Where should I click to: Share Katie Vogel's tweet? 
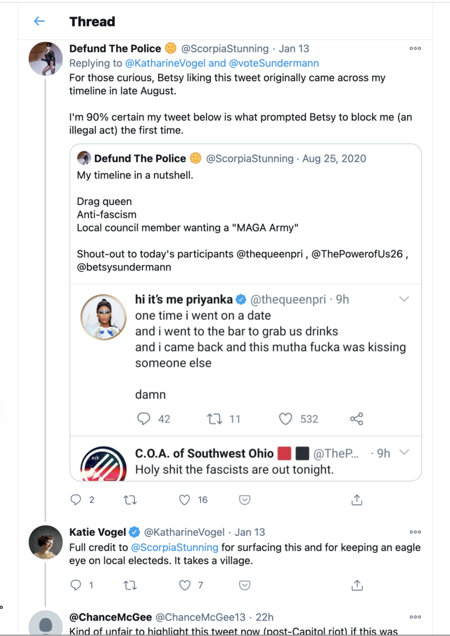[x=357, y=585]
